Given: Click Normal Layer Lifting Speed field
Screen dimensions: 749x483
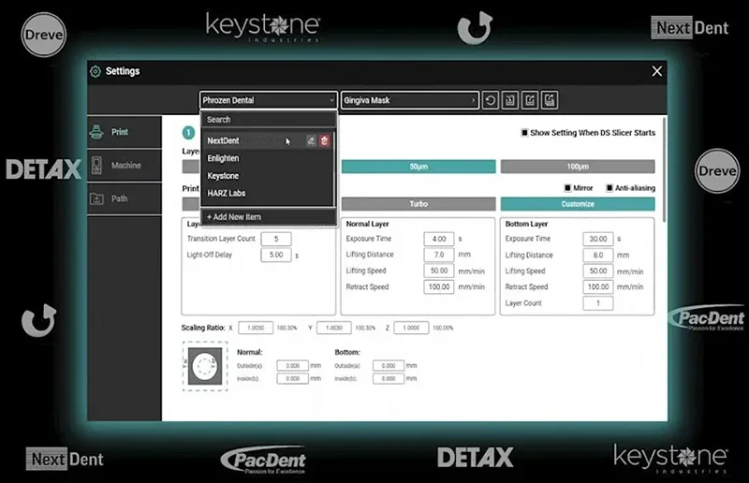Looking at the screenshot, I should point(438,271).
